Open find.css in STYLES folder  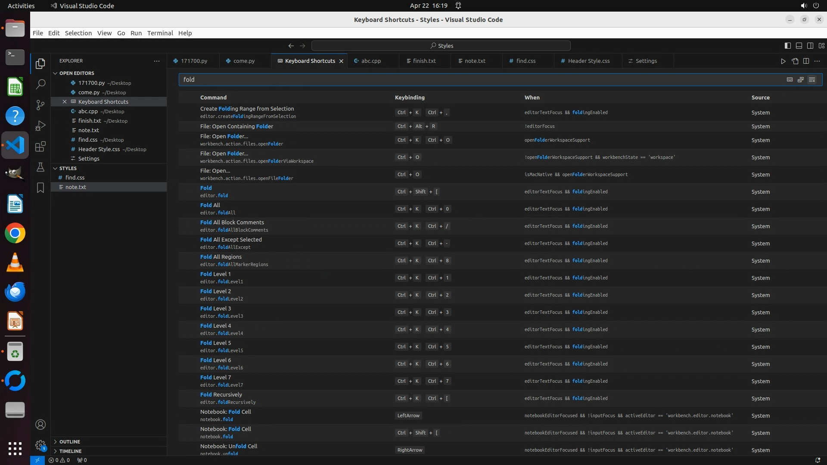pyautogui.click(x=75, y=177)
